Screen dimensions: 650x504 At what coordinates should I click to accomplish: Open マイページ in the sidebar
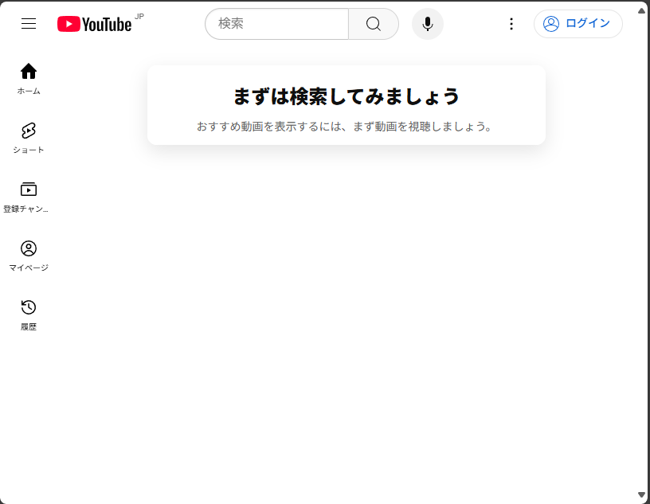(29, 256)
